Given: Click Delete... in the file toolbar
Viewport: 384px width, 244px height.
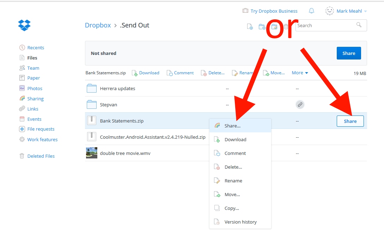Looking at the screenshot, I should point(213,73).
